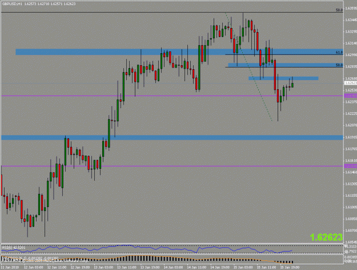Click the blue RSI line in indicator panel
The height and width of the screenshot is (270, 357).
(146, 249)
